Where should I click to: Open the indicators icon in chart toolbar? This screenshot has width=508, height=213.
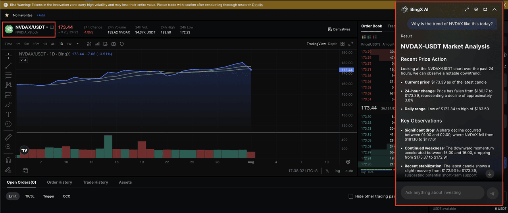click(x=97, y=44)
